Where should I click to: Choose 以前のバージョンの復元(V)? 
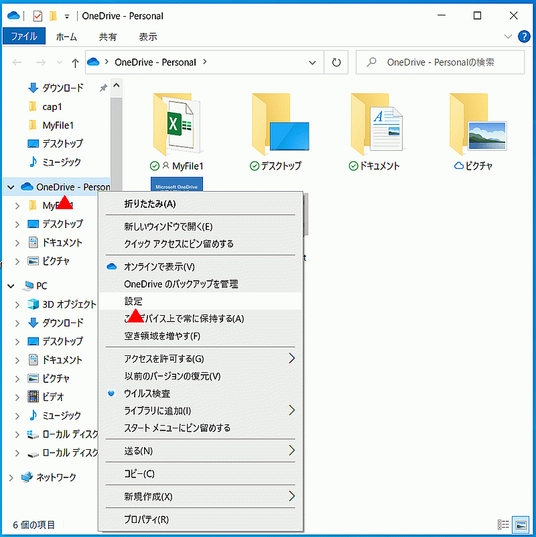click(200, 376)
